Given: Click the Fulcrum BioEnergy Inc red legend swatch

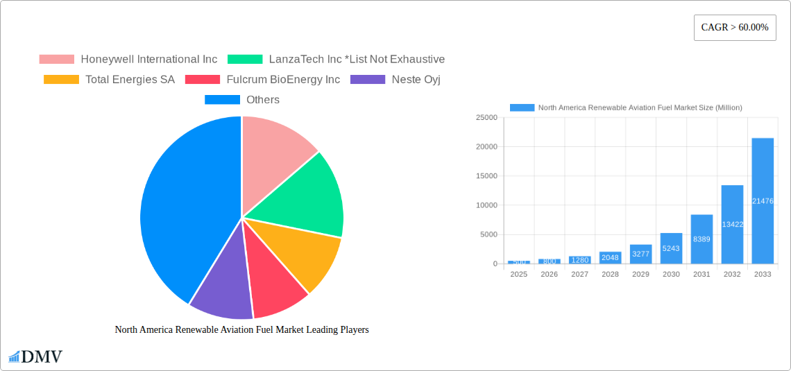Looking at the screenshot, I should click(x=203, y=80).
